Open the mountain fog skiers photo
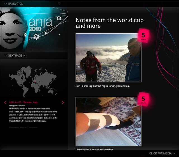Image resolution: width=179 pixels, height=157 pixels. click(109, 58)
